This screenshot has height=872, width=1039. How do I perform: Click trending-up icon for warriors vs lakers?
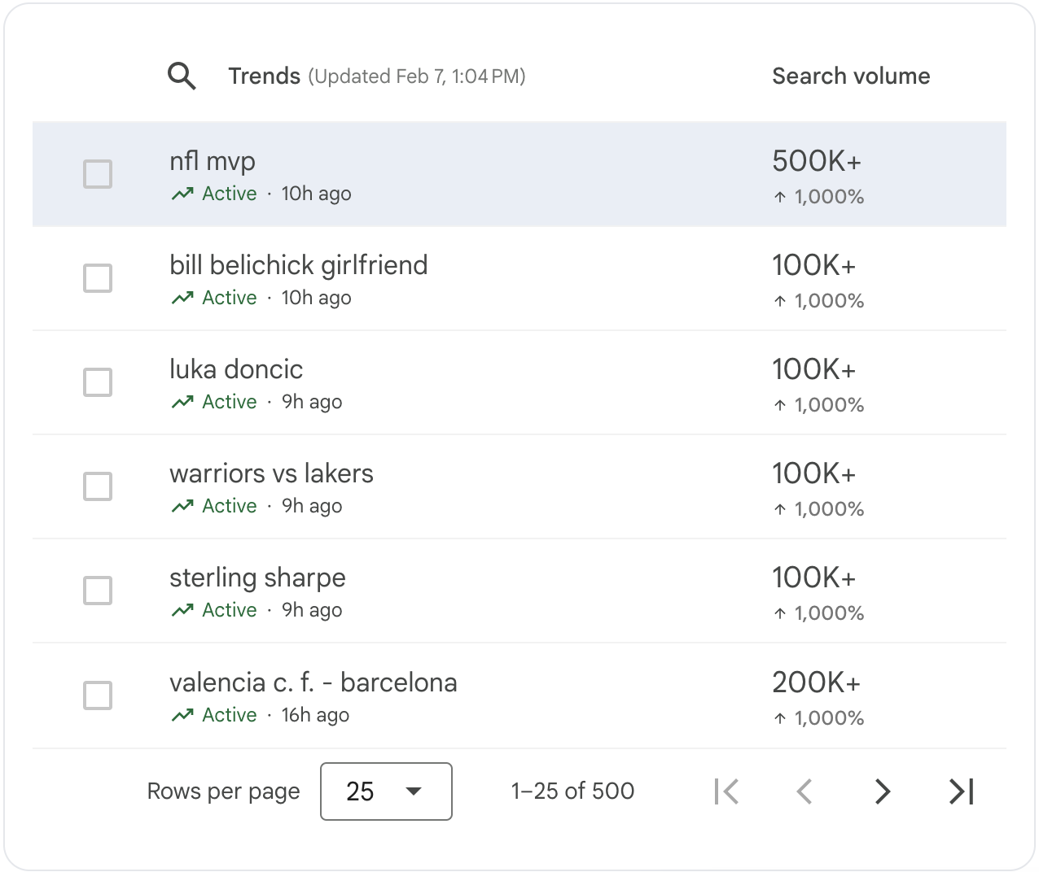click(x=182, y=506)
